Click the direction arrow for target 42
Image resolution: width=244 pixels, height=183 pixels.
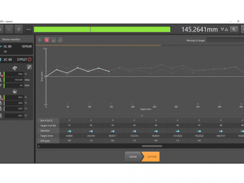(91, 131)
